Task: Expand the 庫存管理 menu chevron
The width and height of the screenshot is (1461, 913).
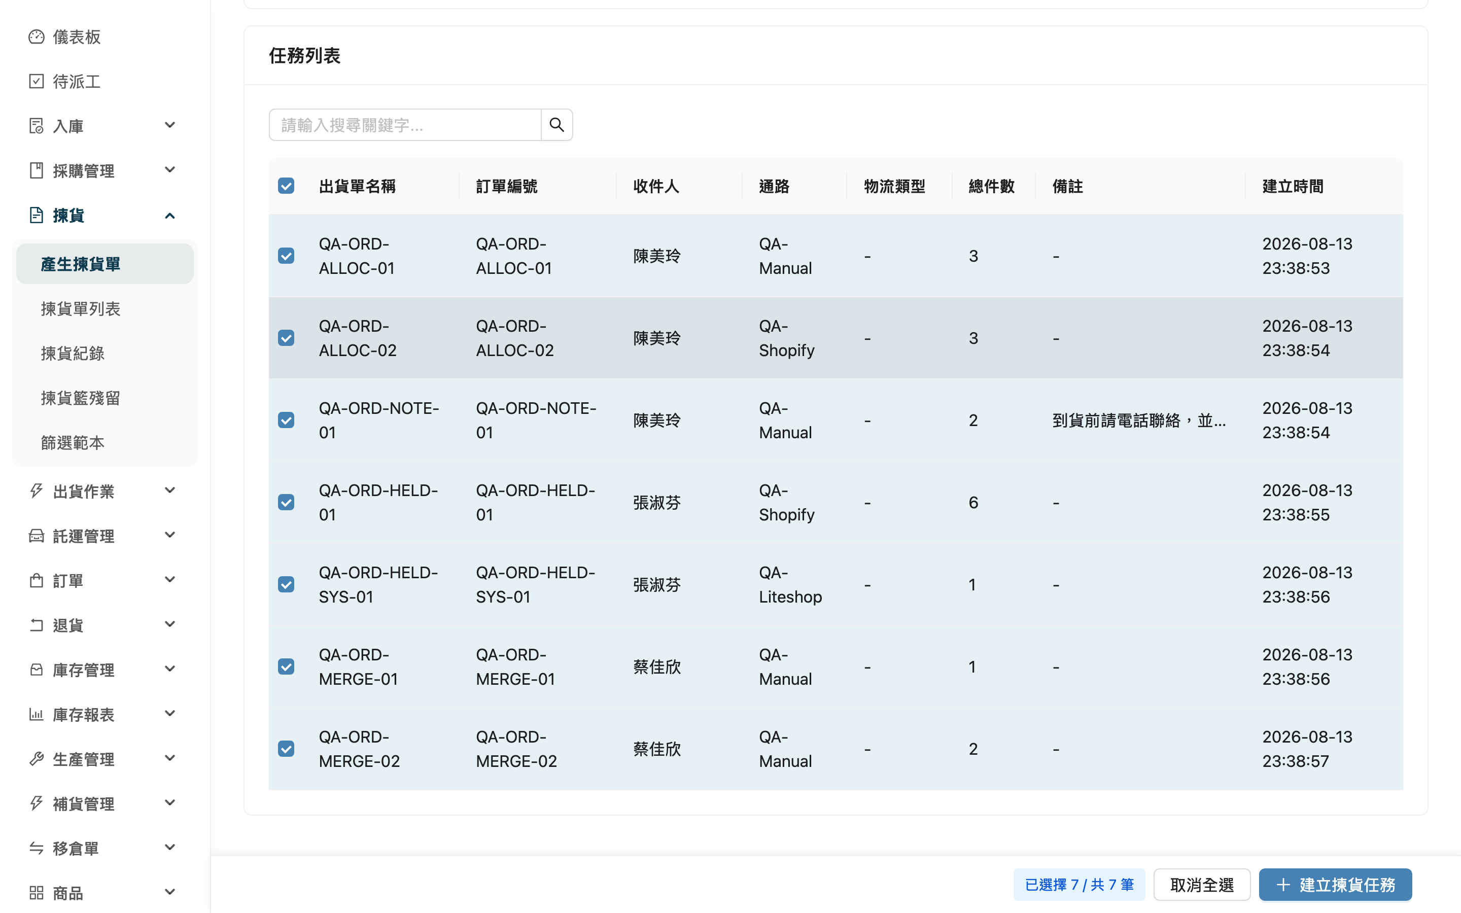Action: [169, 669]
